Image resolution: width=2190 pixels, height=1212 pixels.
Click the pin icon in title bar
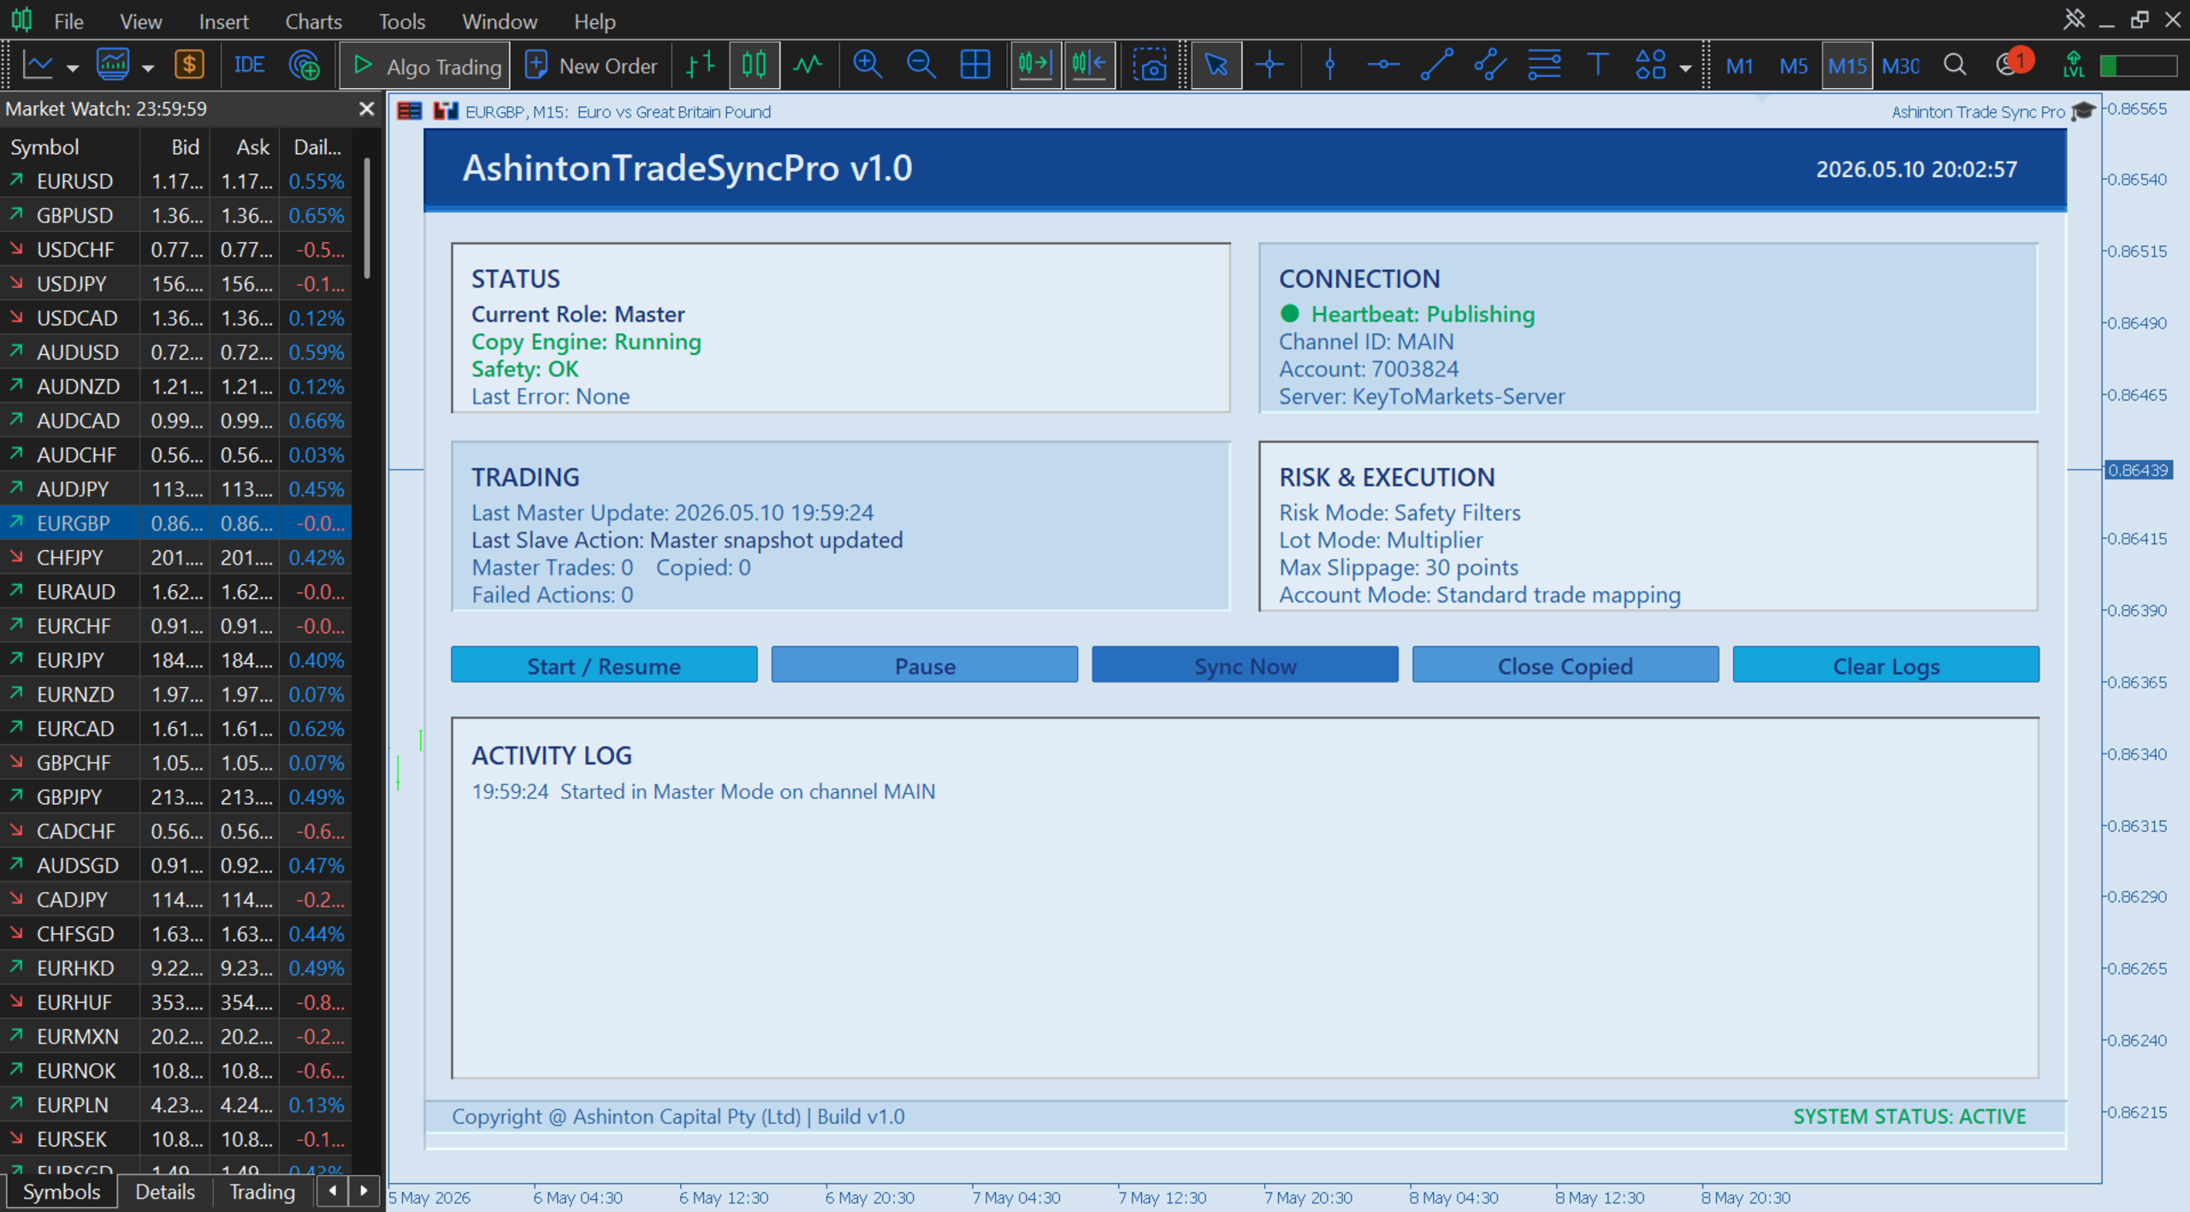click(x=2074, y=20)
